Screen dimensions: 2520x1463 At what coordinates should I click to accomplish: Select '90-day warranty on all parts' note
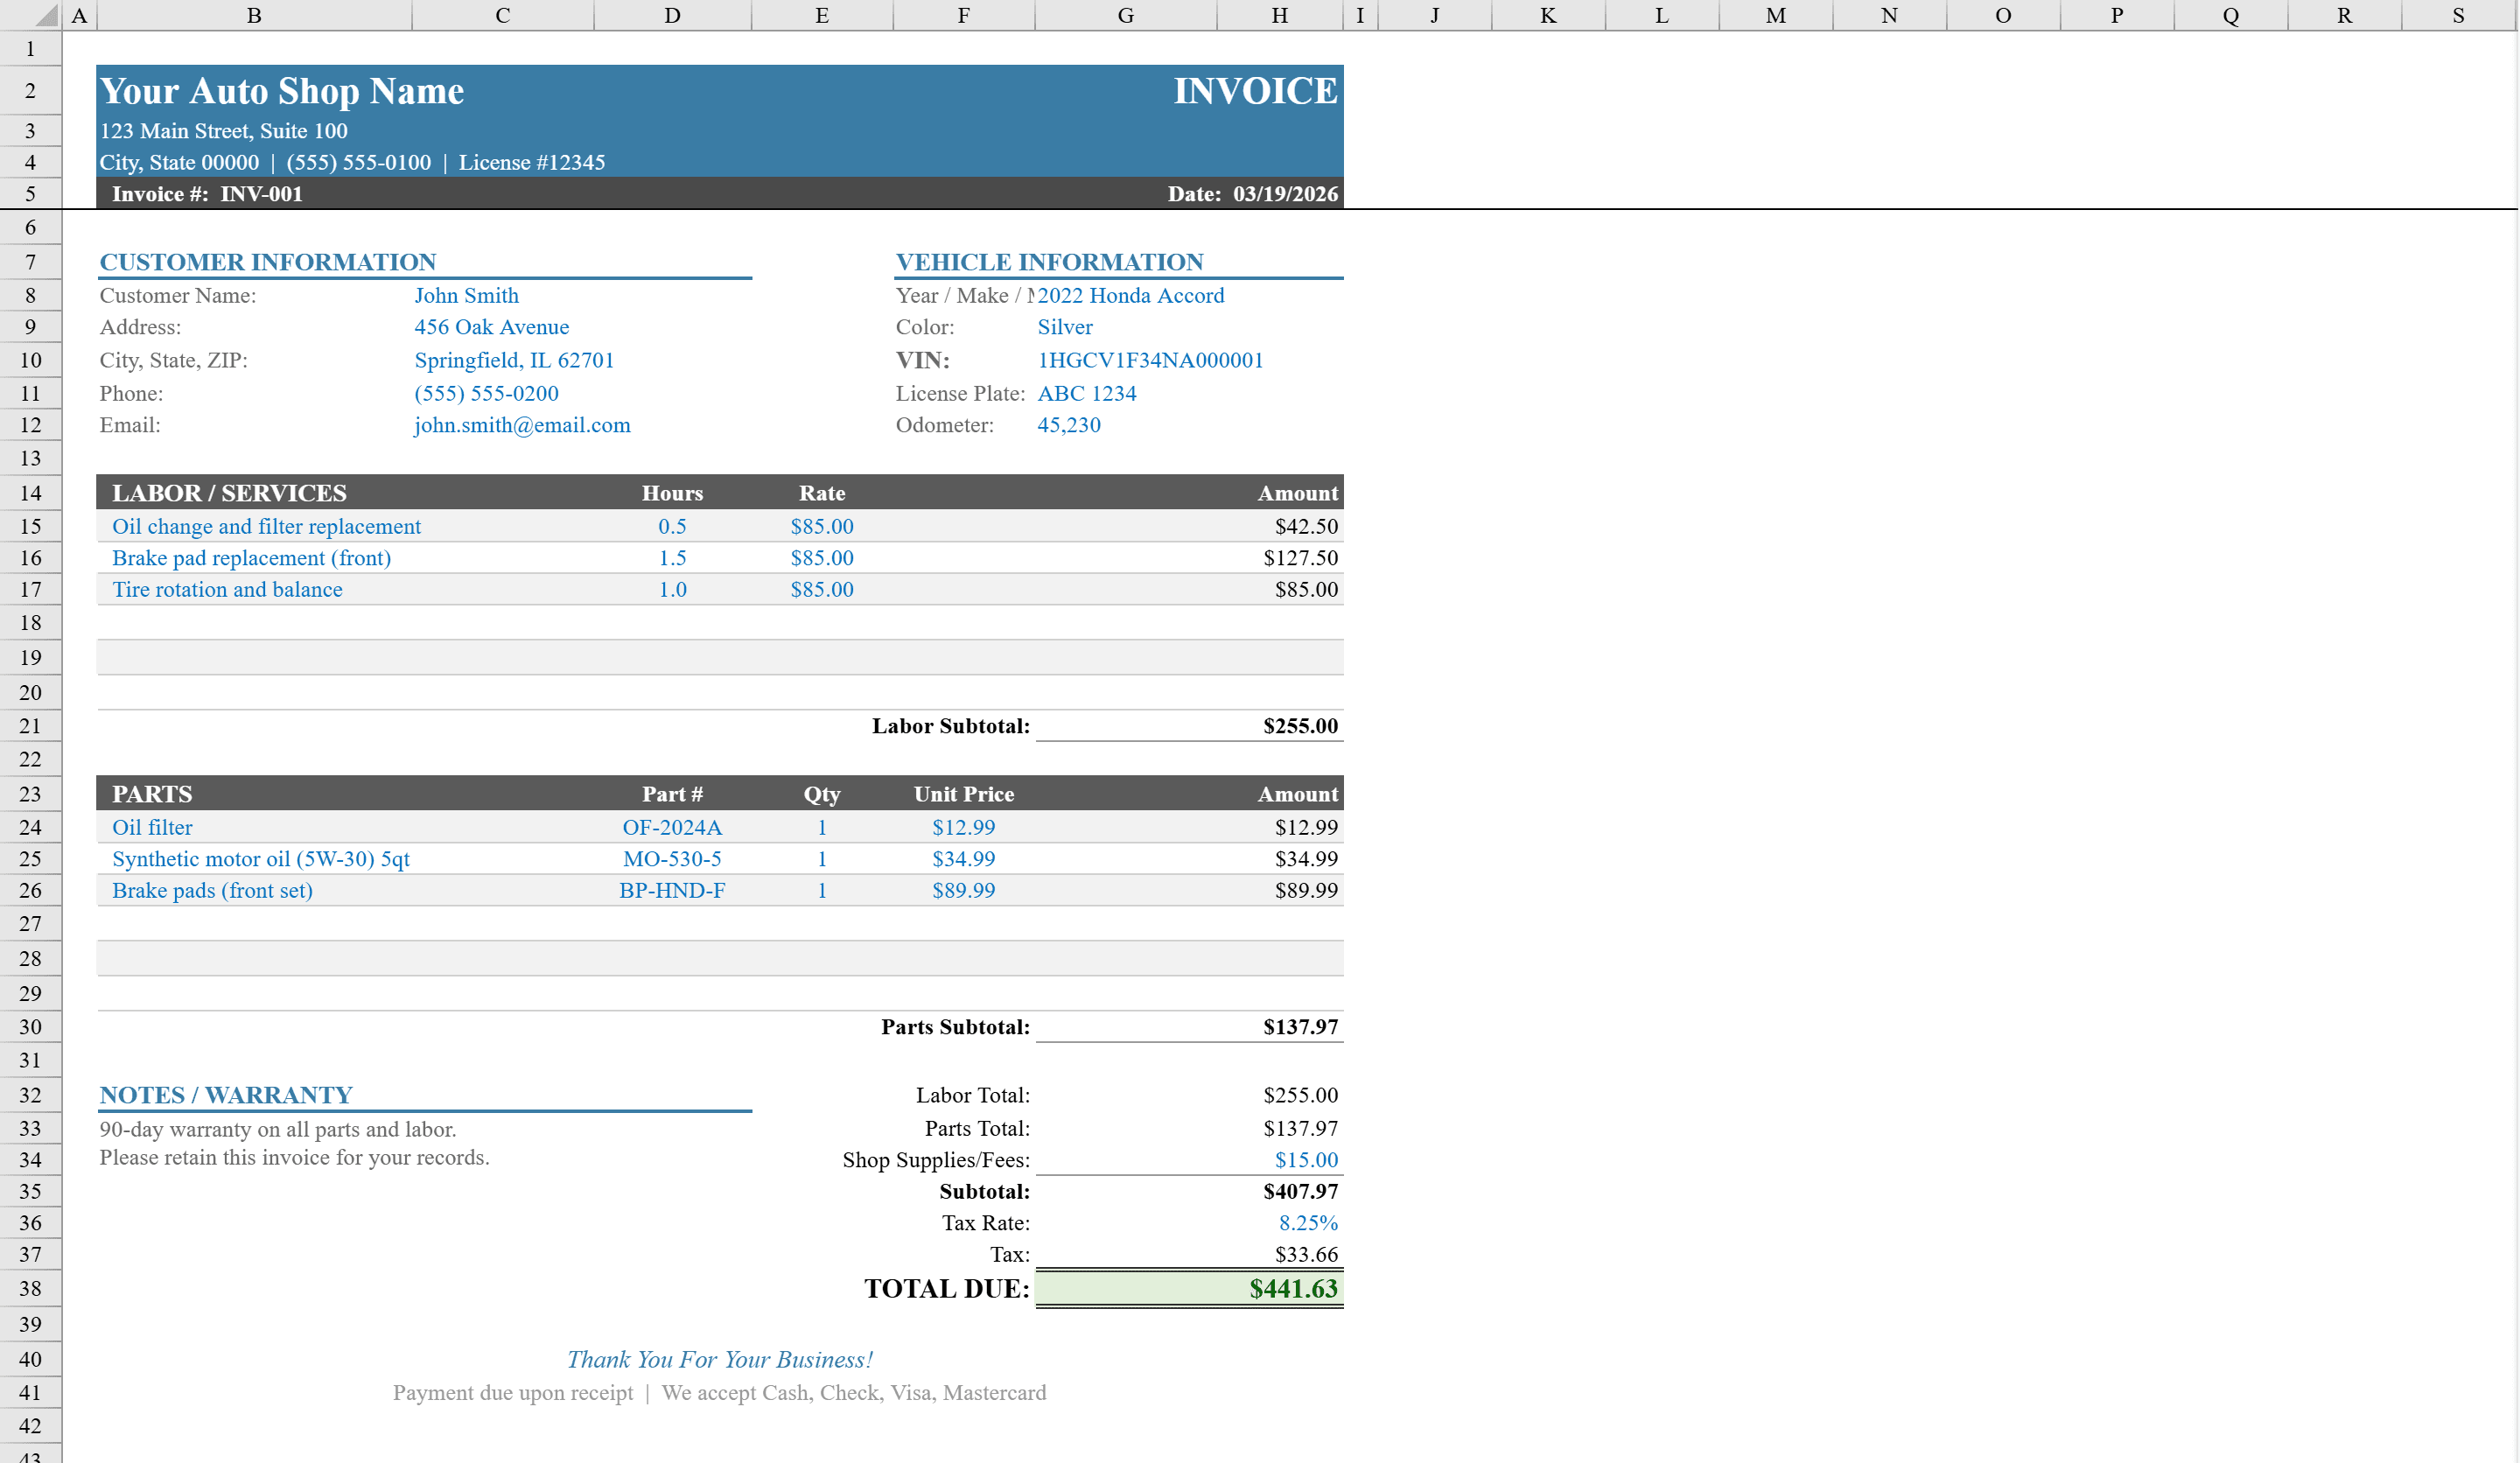tap(278, 1129)
